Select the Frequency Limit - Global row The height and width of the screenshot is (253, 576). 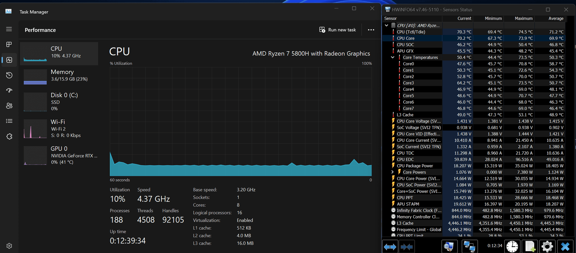474,229
